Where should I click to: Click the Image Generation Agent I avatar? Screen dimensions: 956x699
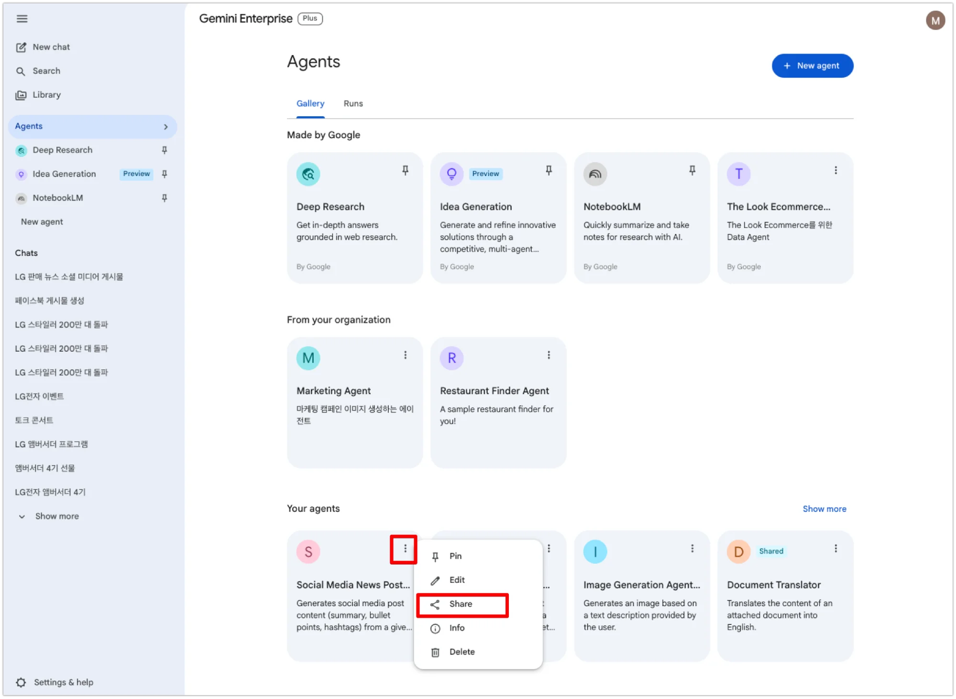click(595, 552)
